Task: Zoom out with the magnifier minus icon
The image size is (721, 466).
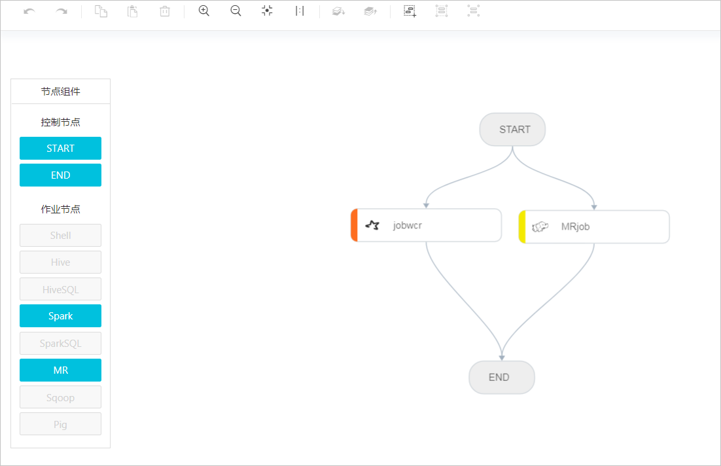Action: [x=236, y=11]
